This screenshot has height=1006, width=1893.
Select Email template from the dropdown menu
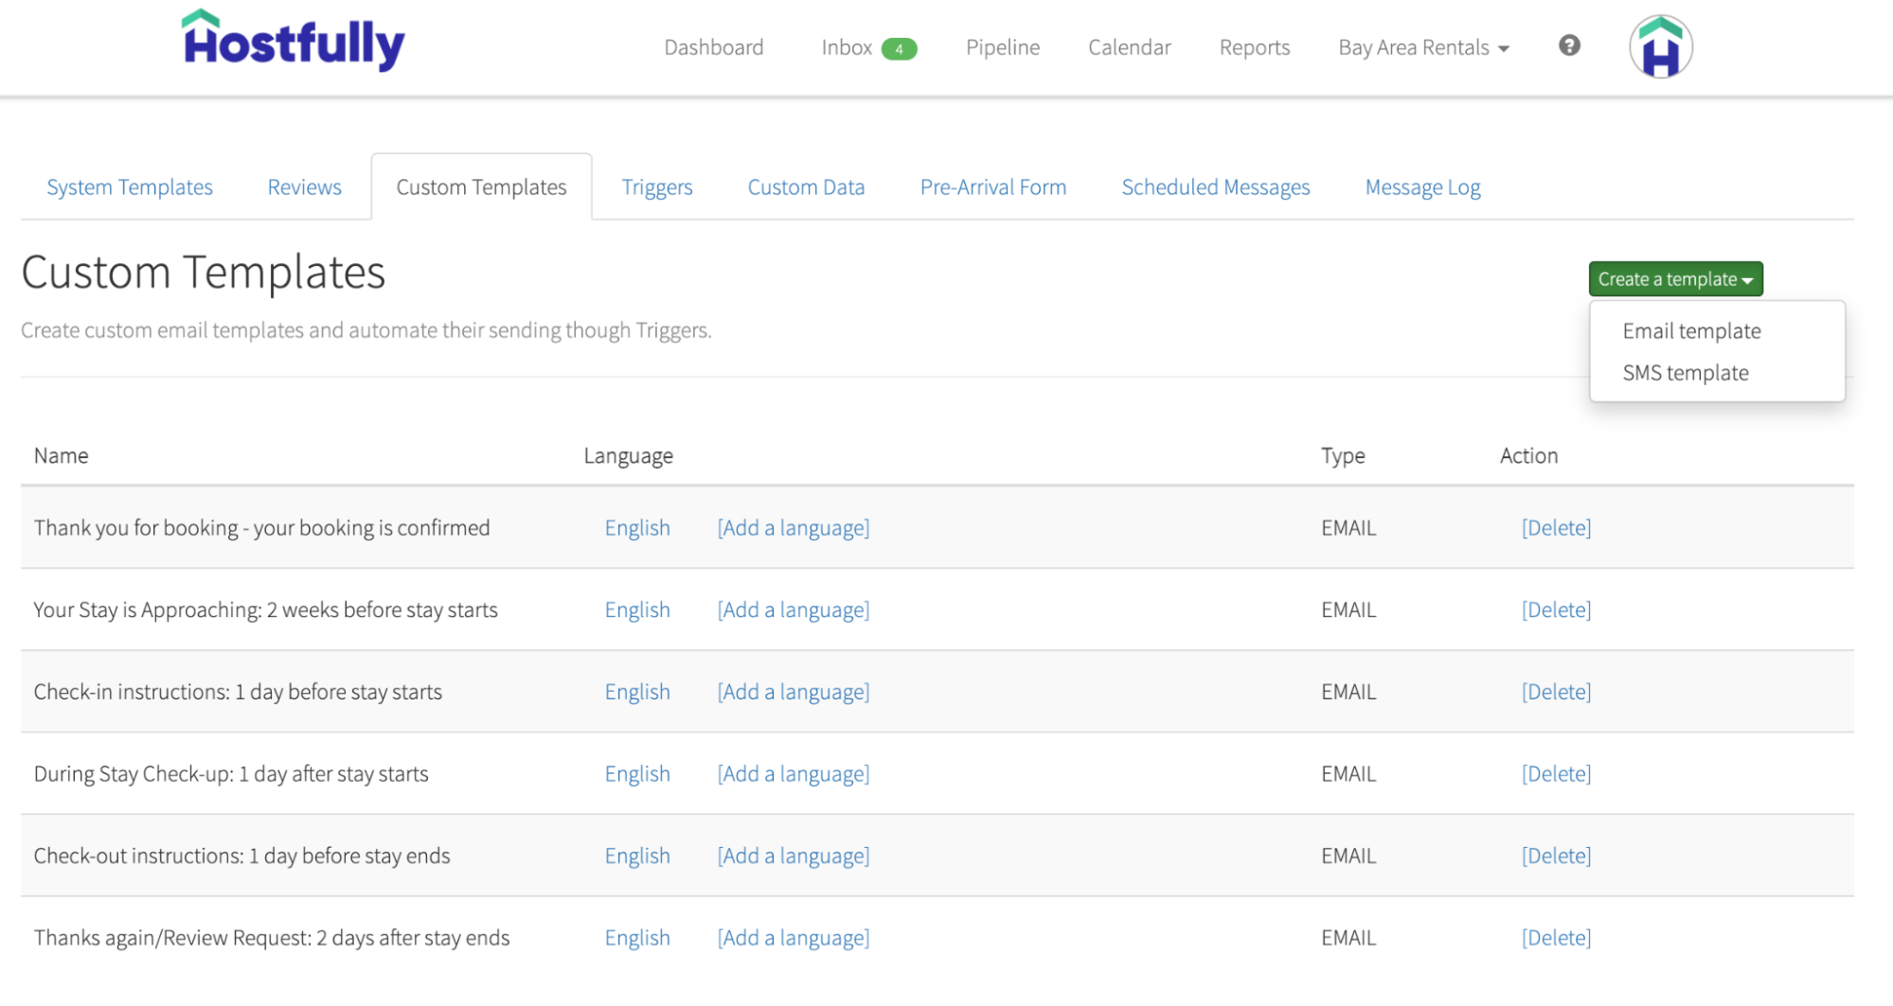(1690, 330)
